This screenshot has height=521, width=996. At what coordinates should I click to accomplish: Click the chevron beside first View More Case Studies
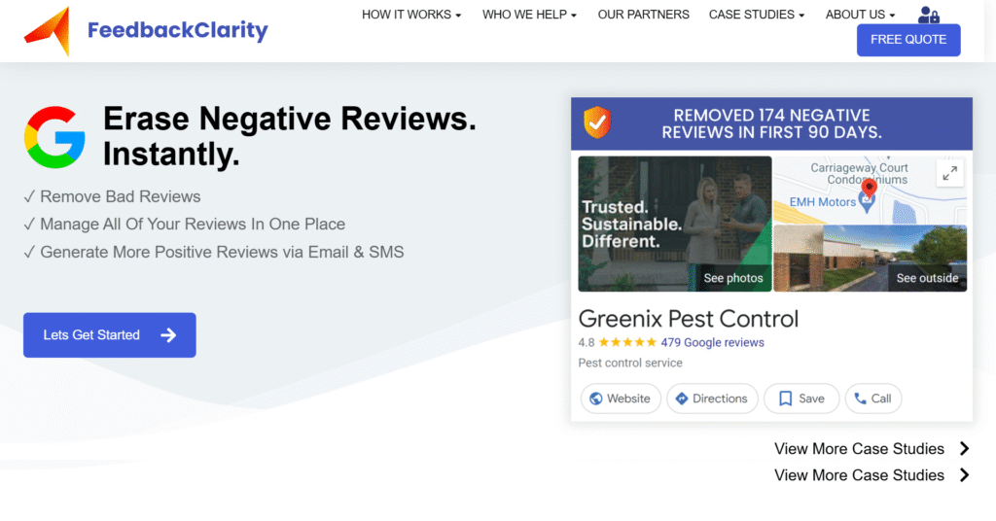(x=964, y=449)
